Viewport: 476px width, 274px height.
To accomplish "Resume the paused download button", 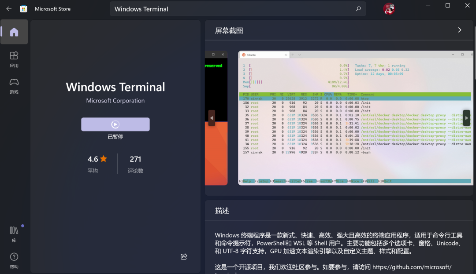I will [x=115, y=124].
